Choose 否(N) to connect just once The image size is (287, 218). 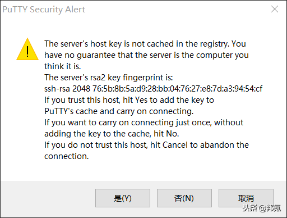coord(184,198)
